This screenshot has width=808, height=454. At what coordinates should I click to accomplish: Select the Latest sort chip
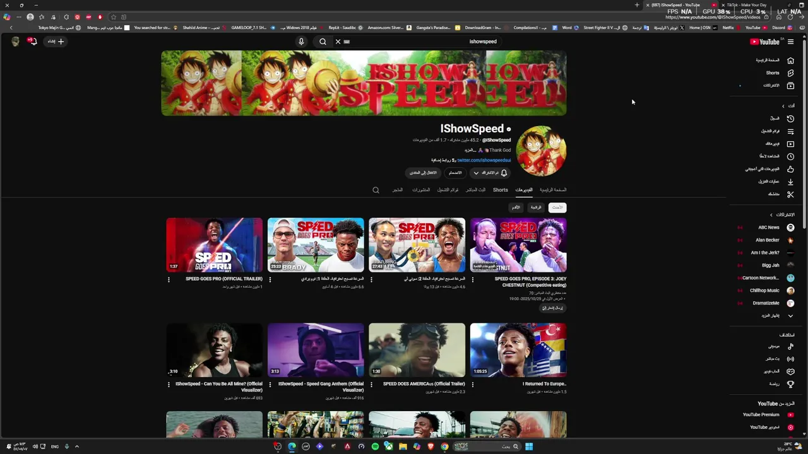click(557, 207)
